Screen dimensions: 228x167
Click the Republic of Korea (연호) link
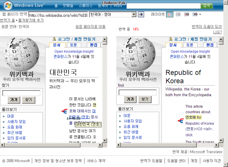pos(199,126)
